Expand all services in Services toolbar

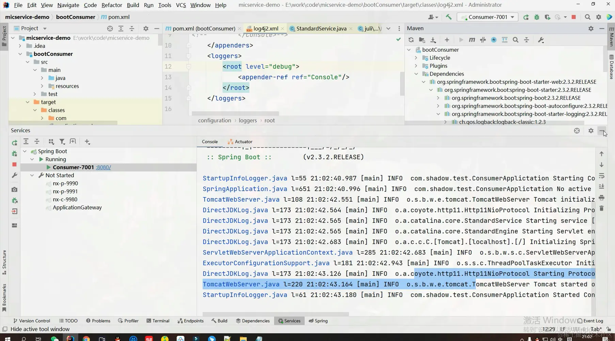pos(26,141)
